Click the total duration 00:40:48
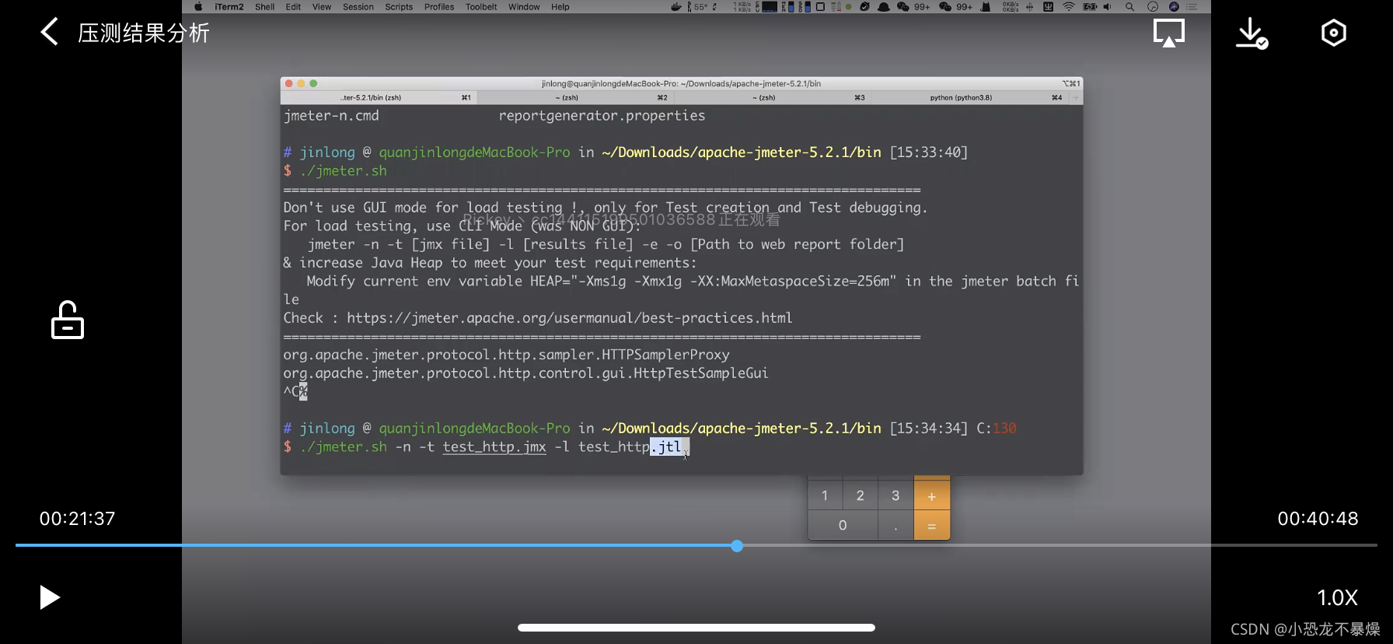Viewport: 1393px width, 644px height. click(x=1318, y=519)
